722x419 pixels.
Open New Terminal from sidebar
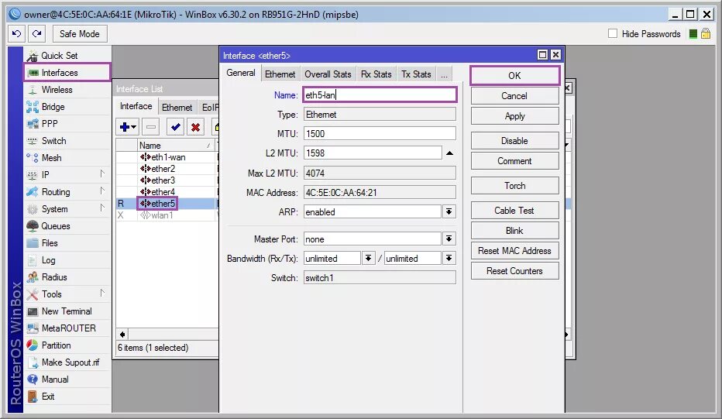[67, 311]
